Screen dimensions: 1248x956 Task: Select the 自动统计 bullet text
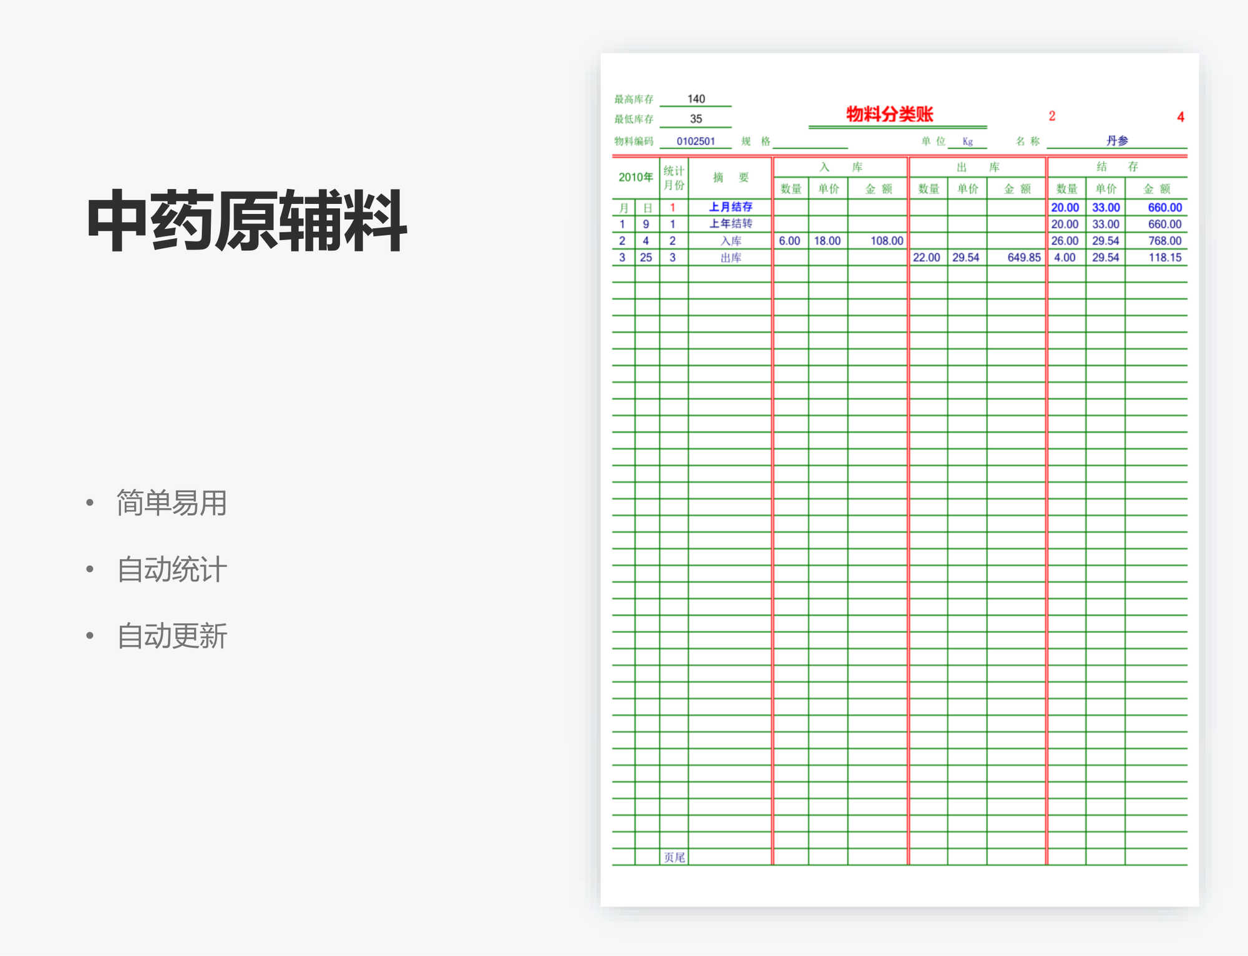(172, 569)
